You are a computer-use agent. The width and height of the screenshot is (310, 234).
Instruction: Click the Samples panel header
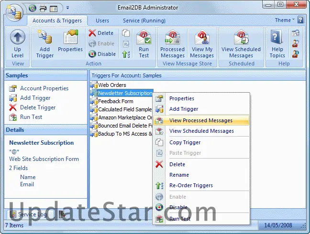click(45, 75)
